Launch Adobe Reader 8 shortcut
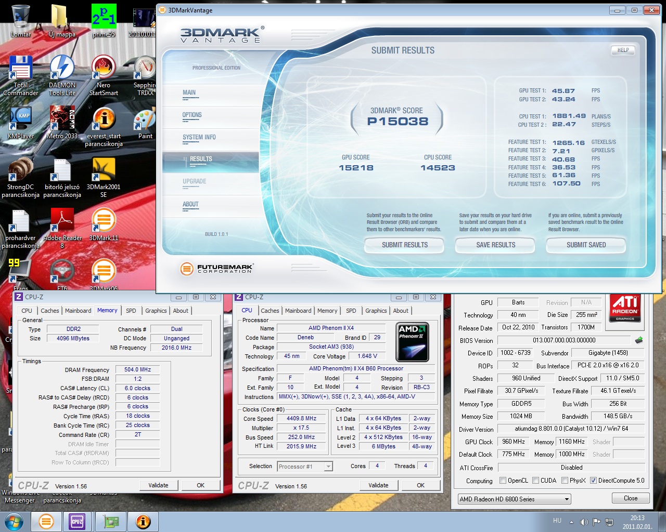 point(62,229)
